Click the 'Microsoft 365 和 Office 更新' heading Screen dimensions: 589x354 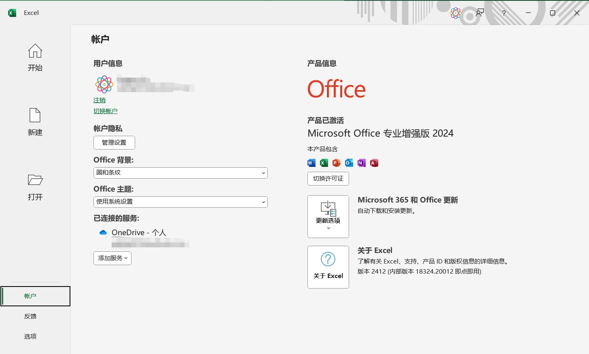[x=408, y=200]
